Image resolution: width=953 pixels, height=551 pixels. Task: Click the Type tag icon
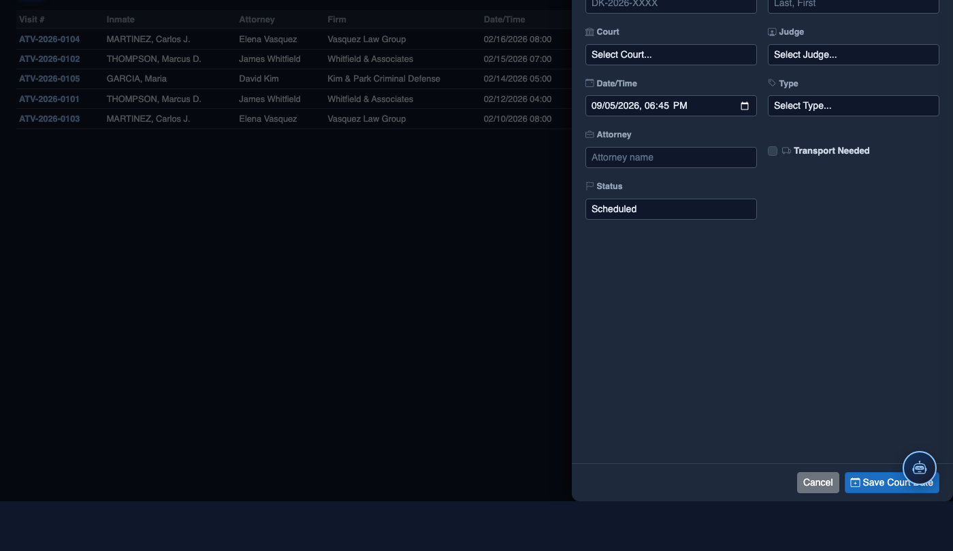[772, 83]
